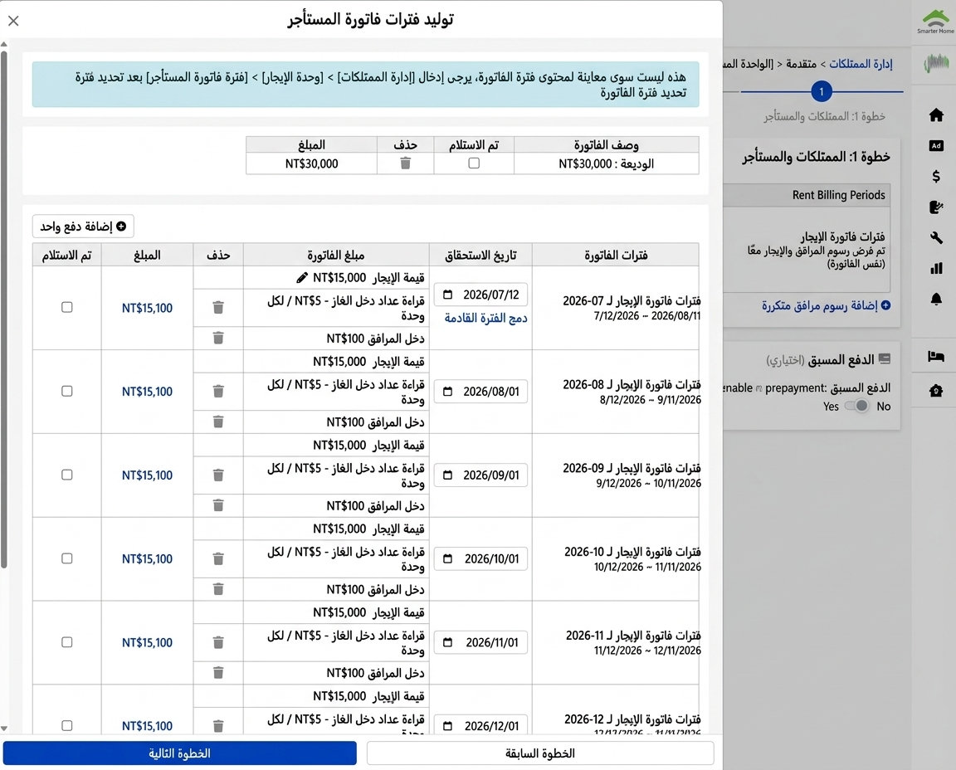Viewport: 956px width, 770px height.
Task: Click الخطوة السابقة previous step button
Action: click(540, 753)
